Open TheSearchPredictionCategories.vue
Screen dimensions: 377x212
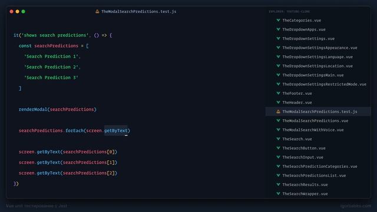(320, 167)
